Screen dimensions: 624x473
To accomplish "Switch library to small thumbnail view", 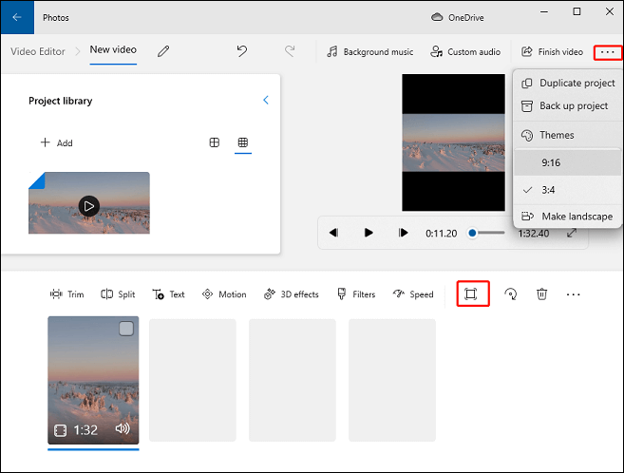I will click(x=243, y=142).
